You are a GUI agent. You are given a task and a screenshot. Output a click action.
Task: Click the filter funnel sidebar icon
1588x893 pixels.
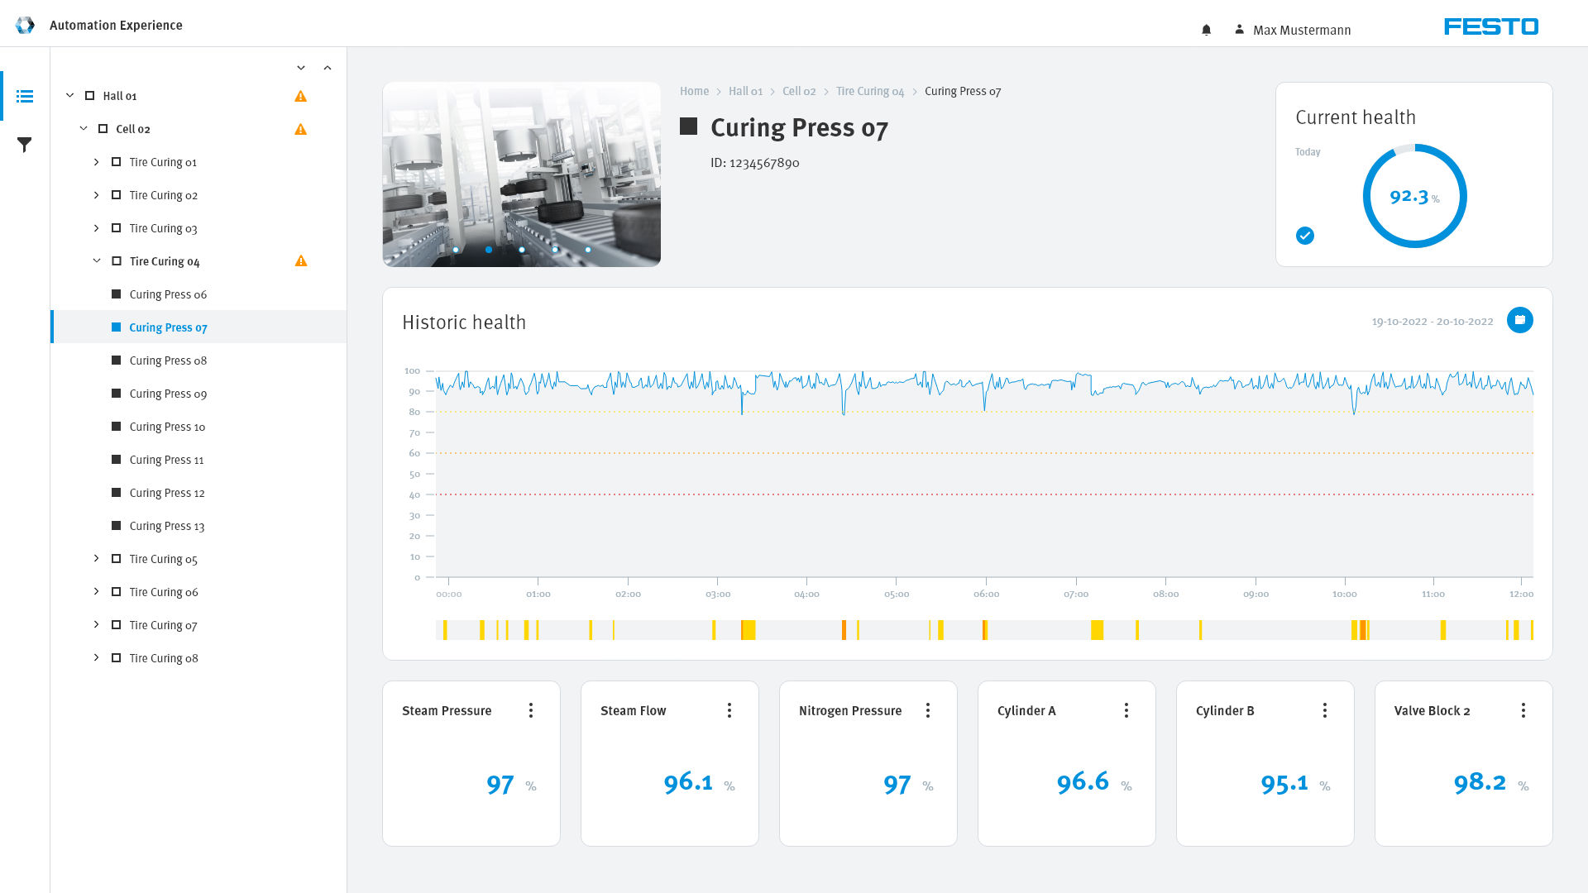pos(25,145)
